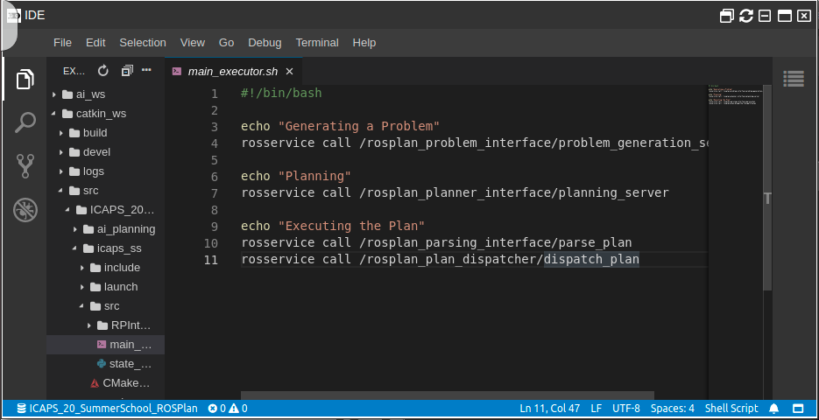This screenshot has width=819, height=420.
Task: Expand the ai_planning folder arrow
Action: (75, 229)
